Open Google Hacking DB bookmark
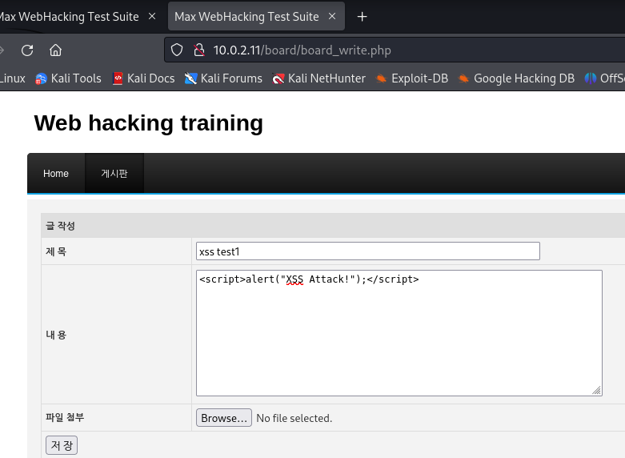 click(516, 78)
